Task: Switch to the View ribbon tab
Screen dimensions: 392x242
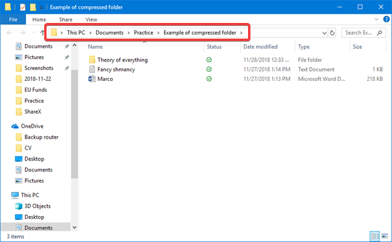Action: (91, 19)
